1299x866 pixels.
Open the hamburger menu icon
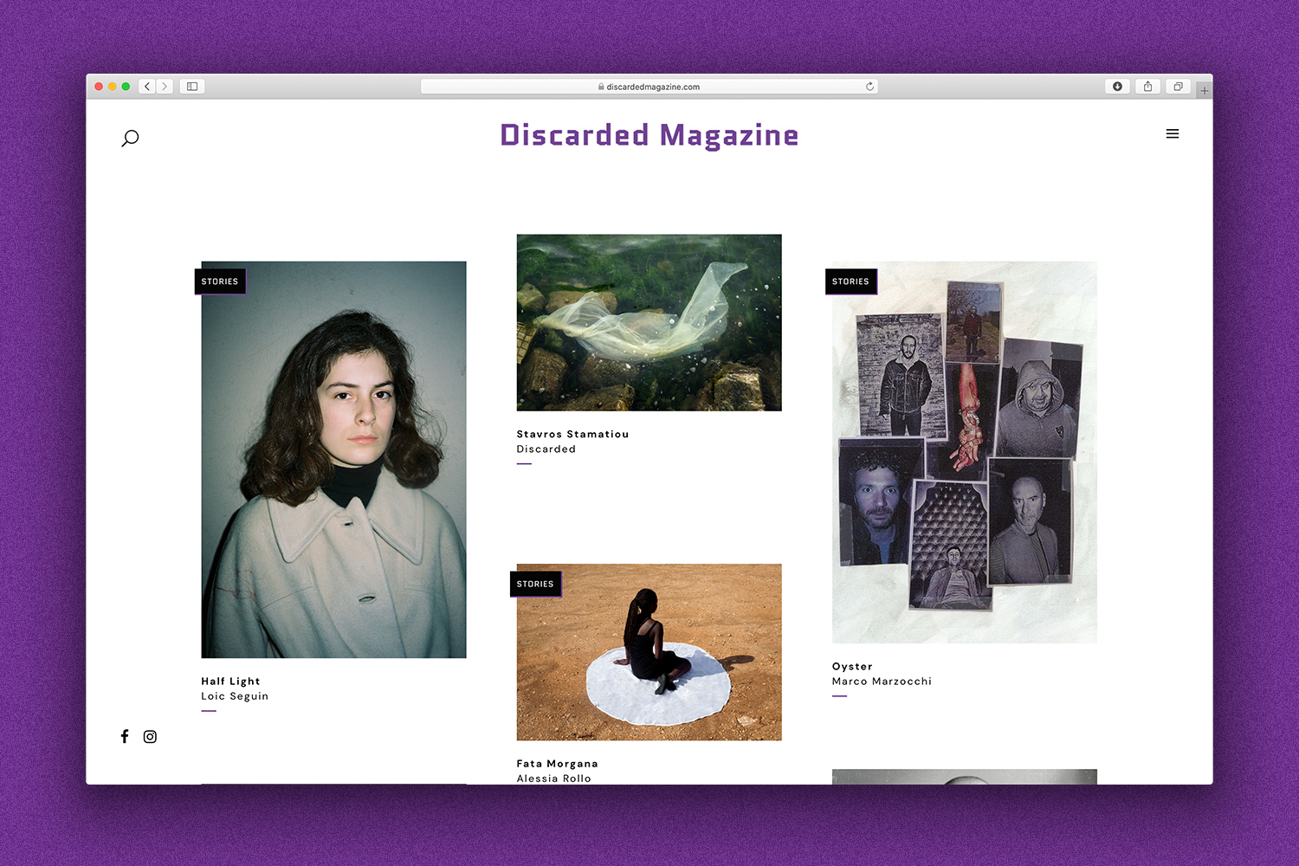pos(1173,133)
